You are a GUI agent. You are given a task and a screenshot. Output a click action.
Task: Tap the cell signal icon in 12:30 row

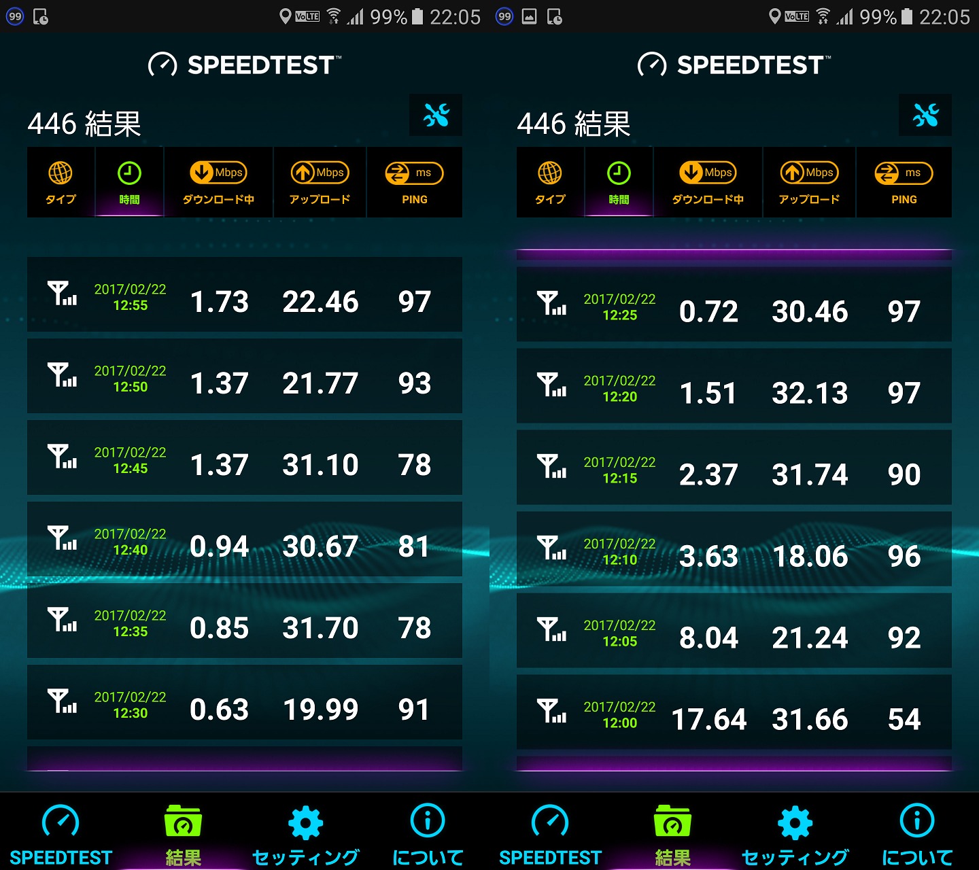click(x=62, y=701)
